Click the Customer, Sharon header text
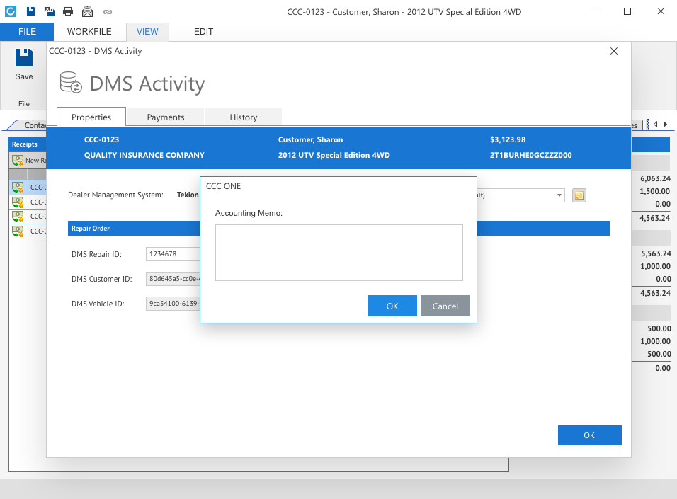The width and height of the screenshot is (677, 499). (x=310, y=139)
